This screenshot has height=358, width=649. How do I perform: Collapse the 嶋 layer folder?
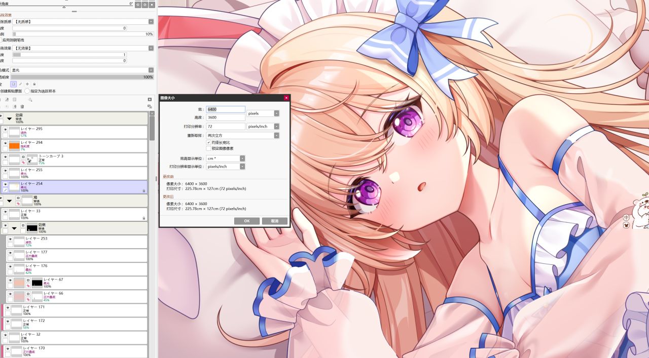coord(9,201)
